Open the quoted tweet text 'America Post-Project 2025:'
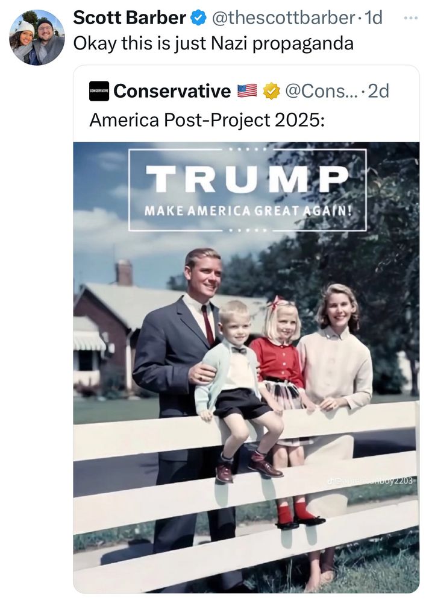429x603 pixels. pyautogui.click(x=207, y=119)
